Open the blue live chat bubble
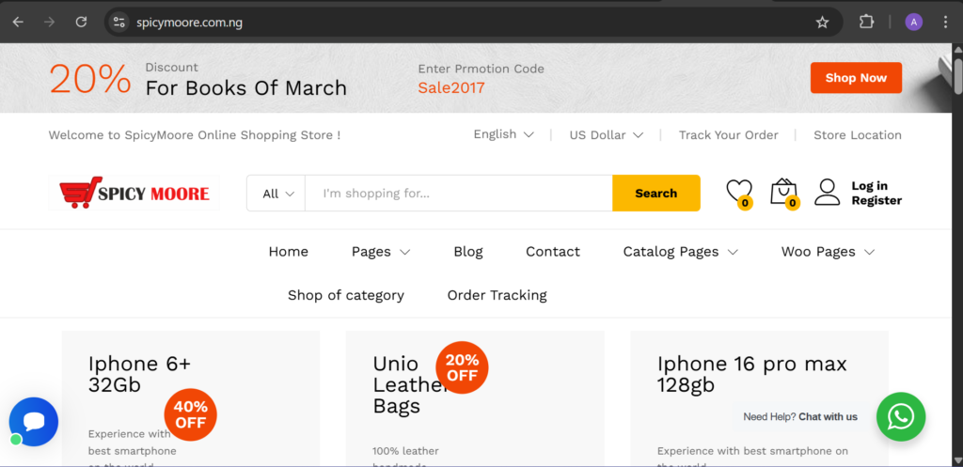The height and width of the screenshot is (467, 963). click(34, 422)
